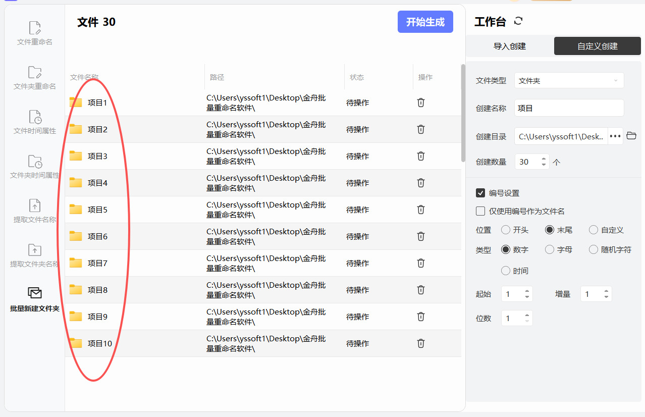The height and width of the screenshot is (417, 645).
Task: Increase the 位数 value with up arrow
Action: coord(527,315)
